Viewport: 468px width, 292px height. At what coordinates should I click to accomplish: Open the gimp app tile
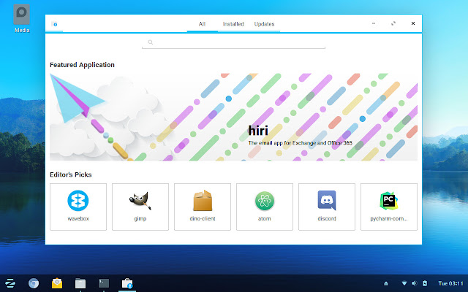[x=140, y=207]
